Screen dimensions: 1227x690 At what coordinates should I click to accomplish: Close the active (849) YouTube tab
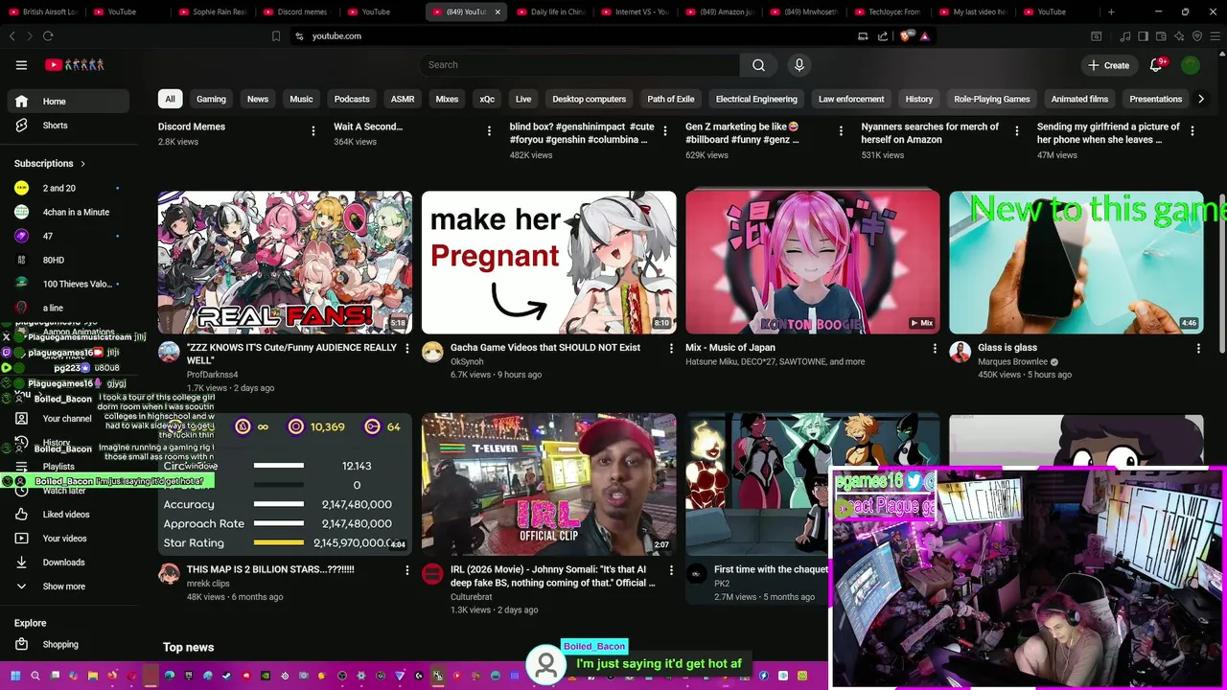498,11
